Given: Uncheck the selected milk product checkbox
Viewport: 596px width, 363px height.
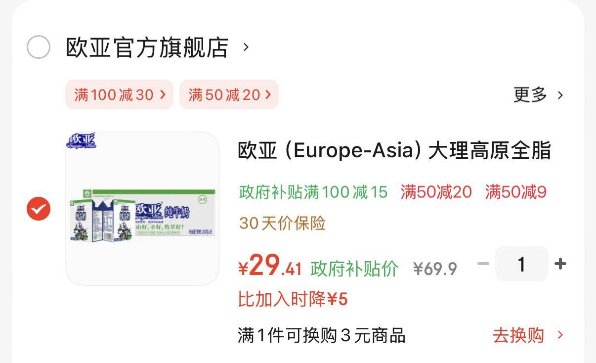Looking at the screenshot, I should coord(38,209).
